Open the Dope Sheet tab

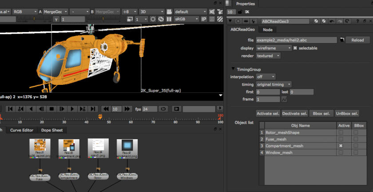[x=52, y=130]
